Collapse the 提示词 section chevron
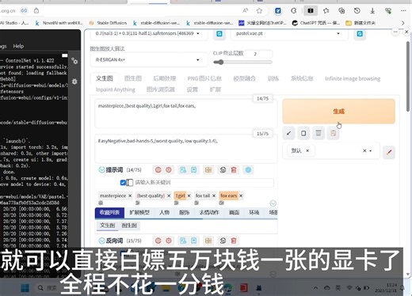The height and width of the screenshot is (296, 412). (101, 170)
